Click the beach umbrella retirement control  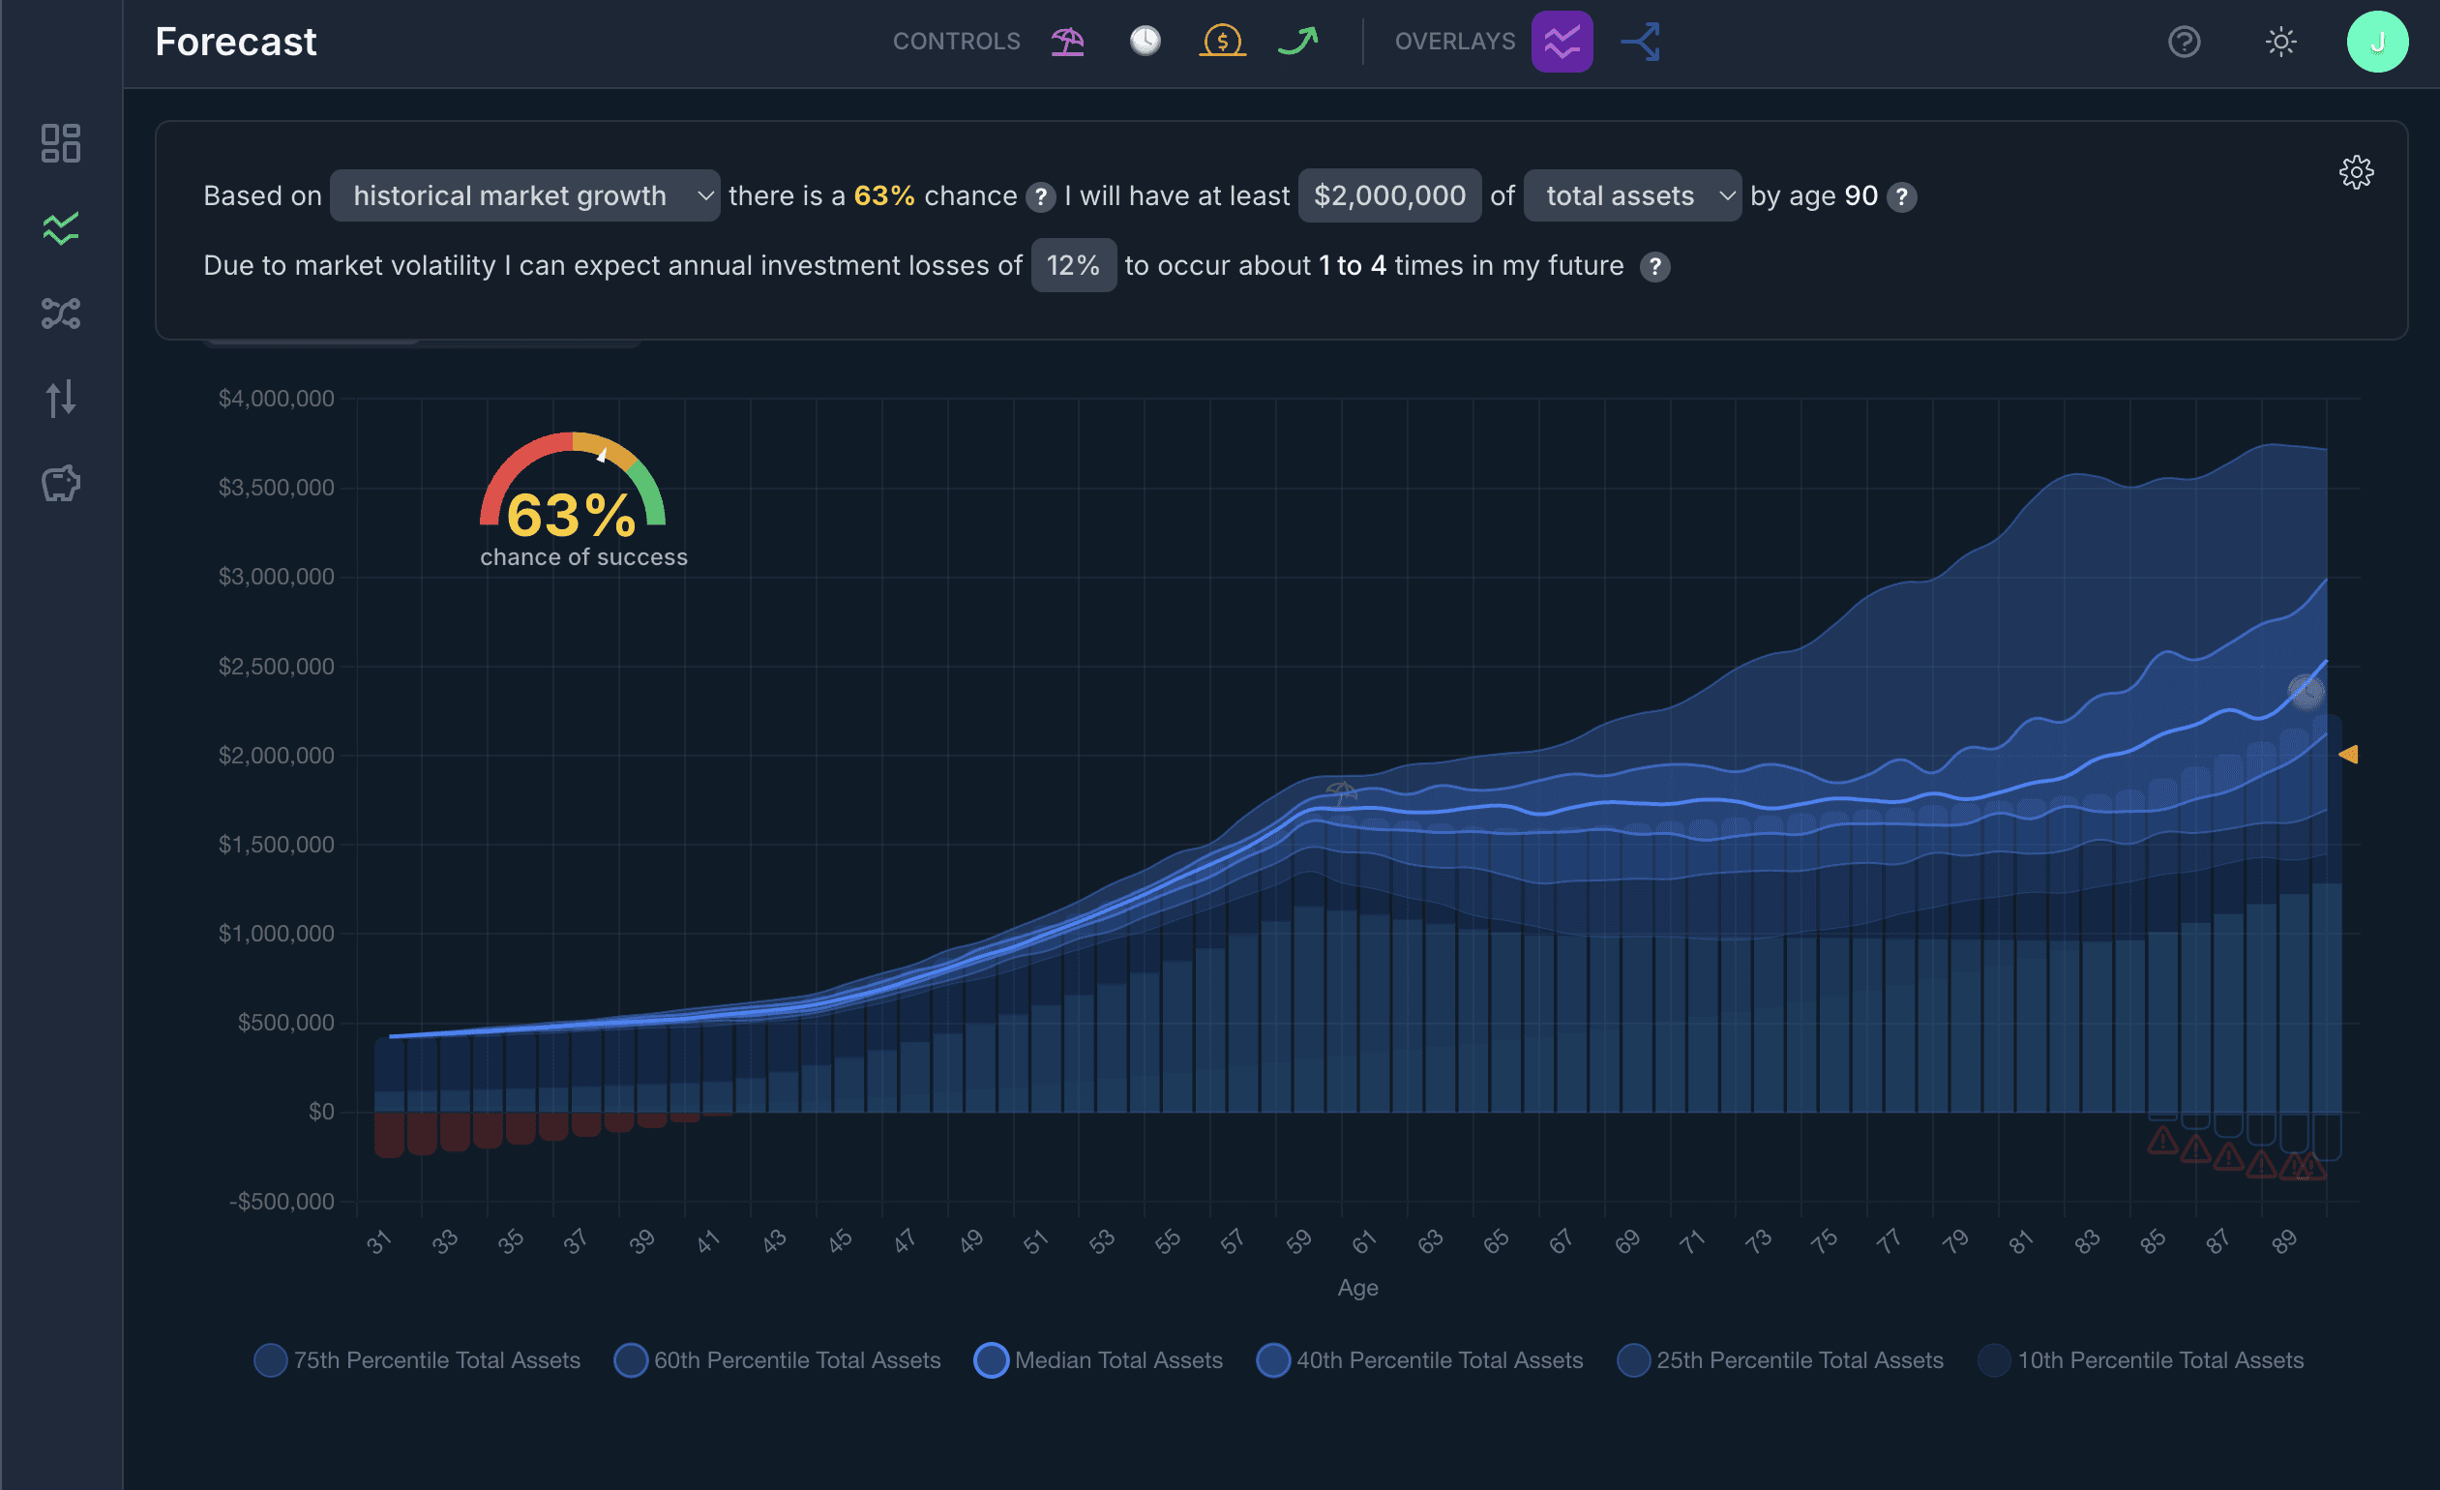tap(1067, 42)
